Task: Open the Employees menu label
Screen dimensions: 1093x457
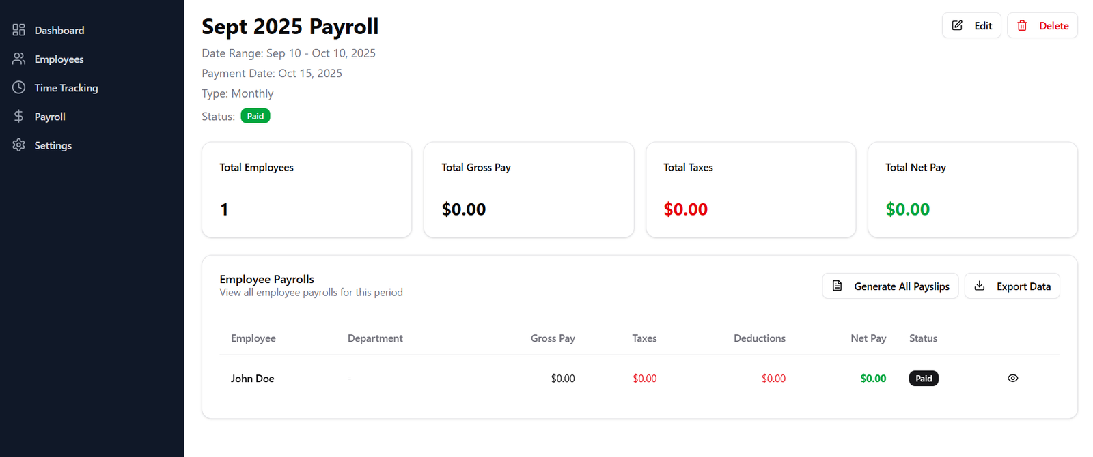Action: coord(59,59)
